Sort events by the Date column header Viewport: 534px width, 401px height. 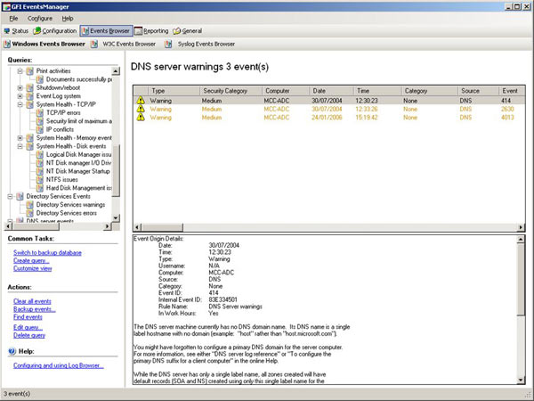332,91
